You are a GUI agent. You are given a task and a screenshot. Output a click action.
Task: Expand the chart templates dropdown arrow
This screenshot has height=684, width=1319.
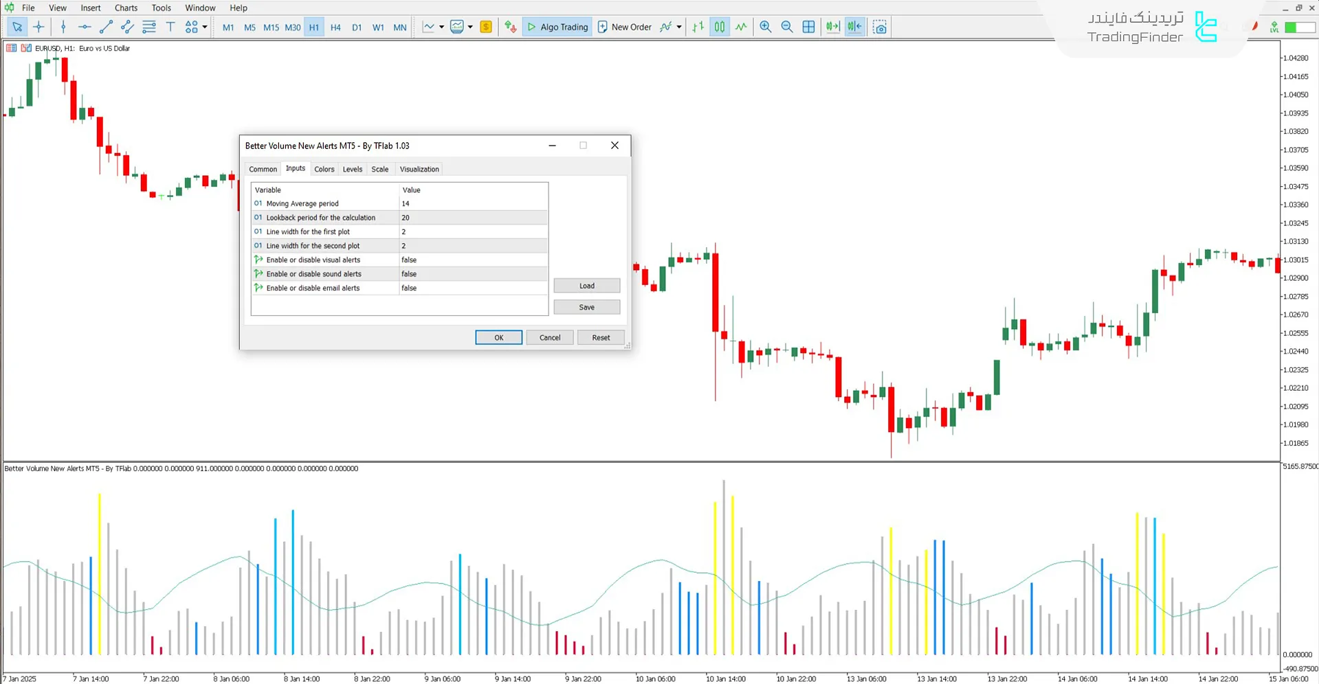pos(470,27)
